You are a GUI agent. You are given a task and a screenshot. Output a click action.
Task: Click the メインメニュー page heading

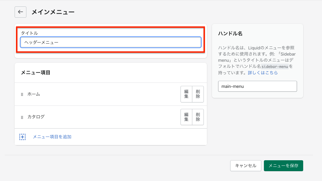point(53,12)
